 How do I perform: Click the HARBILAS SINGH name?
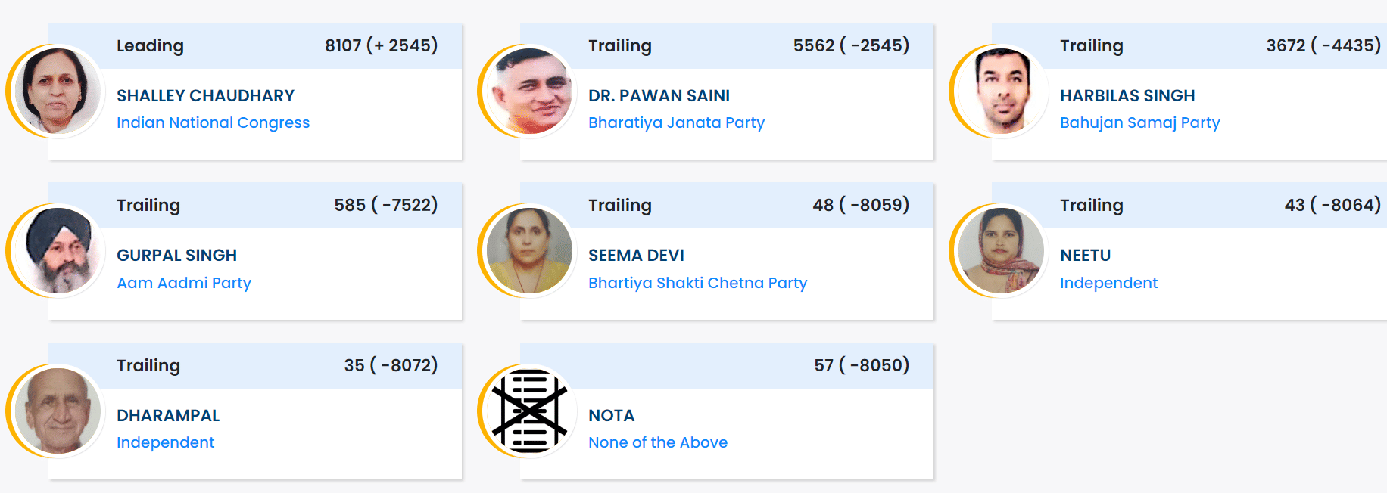1127,96
